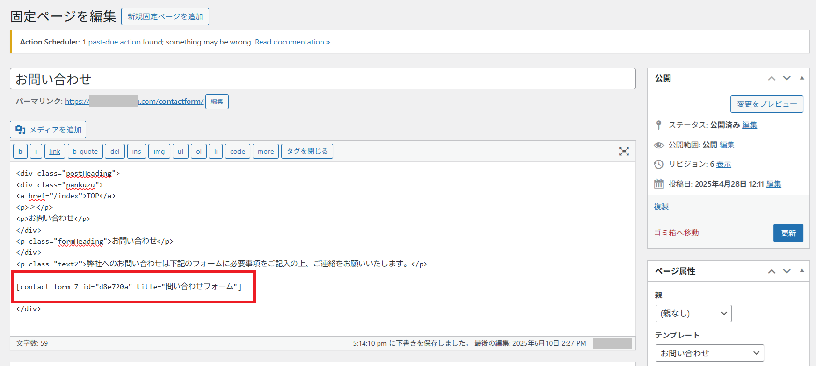Move 公開 panel up with arrow

click(x=772, y=78)
